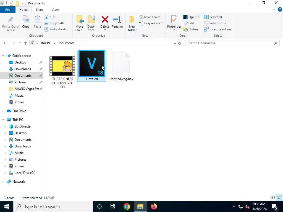283x212 pixels.
Task: Click Edit in the Open group
Action: point(189,23)
